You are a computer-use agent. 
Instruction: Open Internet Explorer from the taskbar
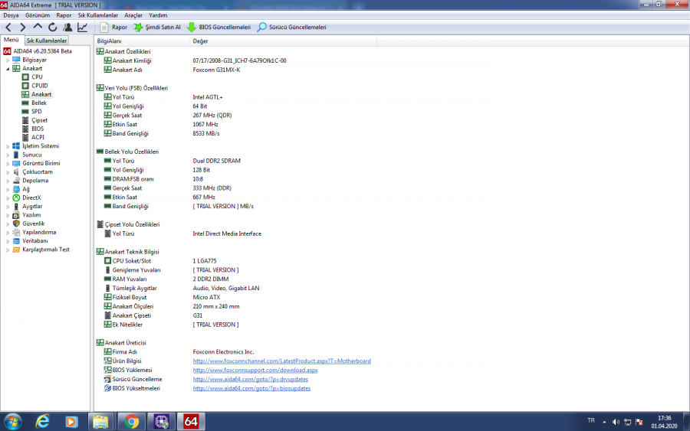tap(43, 422)
